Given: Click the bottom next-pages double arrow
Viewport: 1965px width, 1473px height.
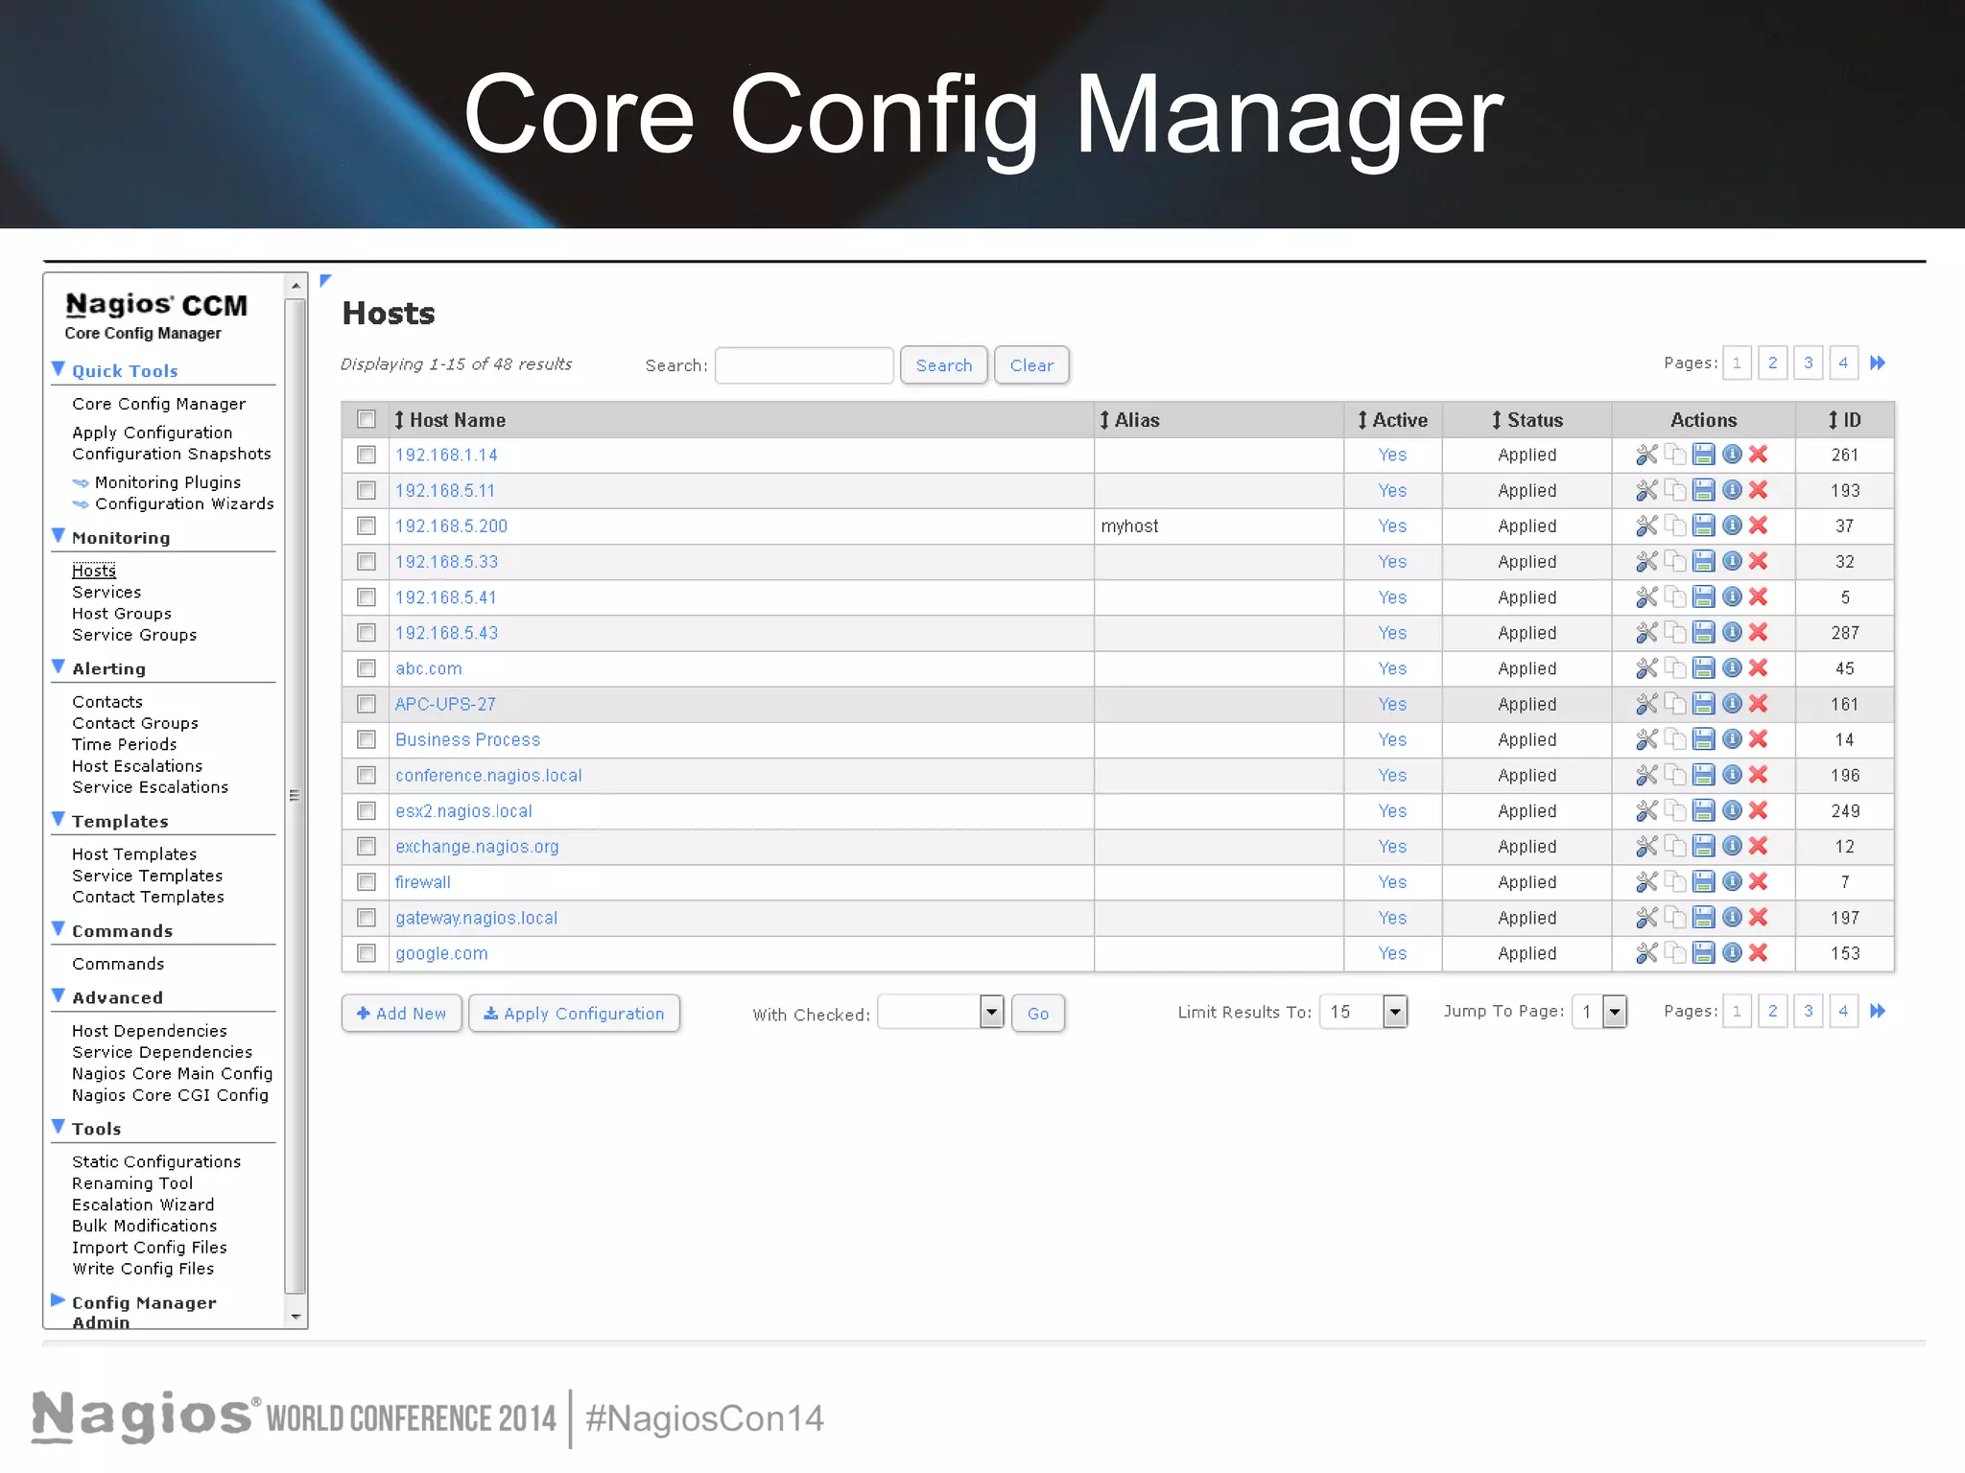Looking at the screenshot, I should (x=1878, y=1012).
